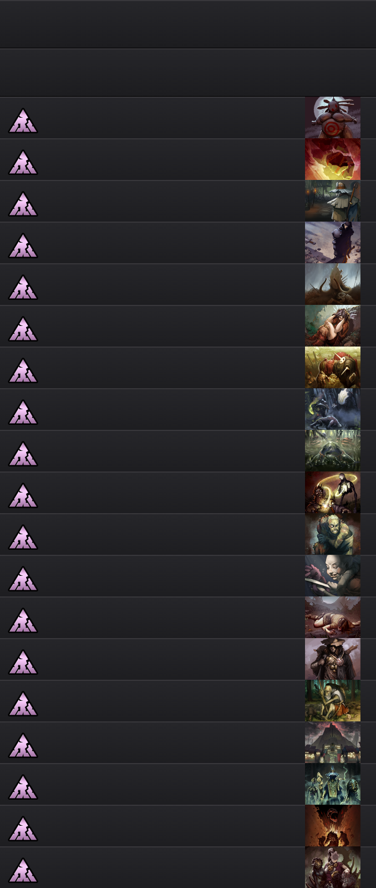Click the triangle icon in the masked trapper row
Screen dimensions: 376x888
tap(23, 662)
